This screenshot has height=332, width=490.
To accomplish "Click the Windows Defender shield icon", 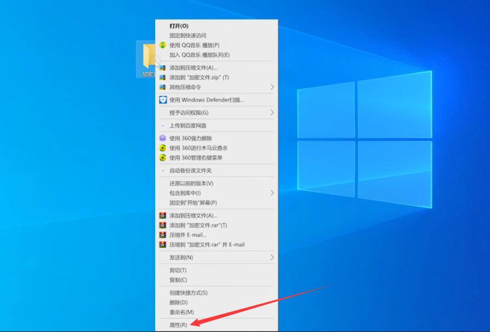I will point(163,100).
